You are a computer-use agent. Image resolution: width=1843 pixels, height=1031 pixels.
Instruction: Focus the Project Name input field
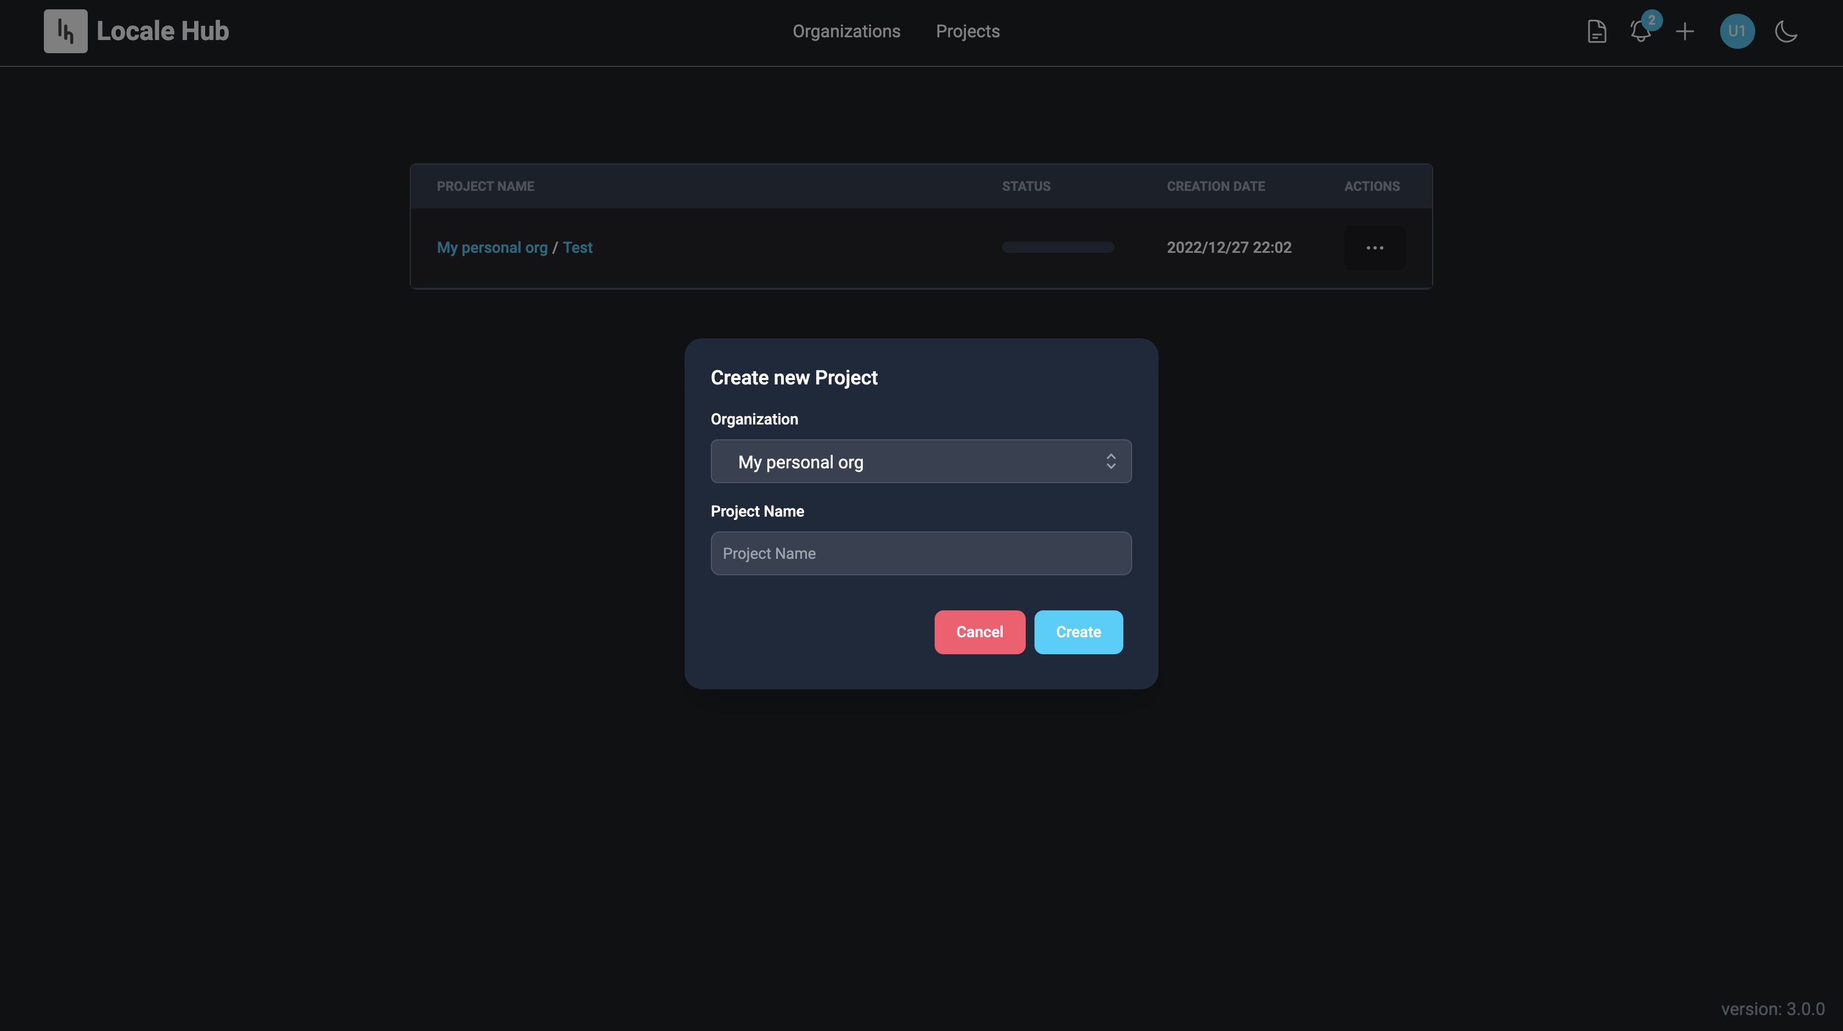pyautogui.click(x=921, y=553)
